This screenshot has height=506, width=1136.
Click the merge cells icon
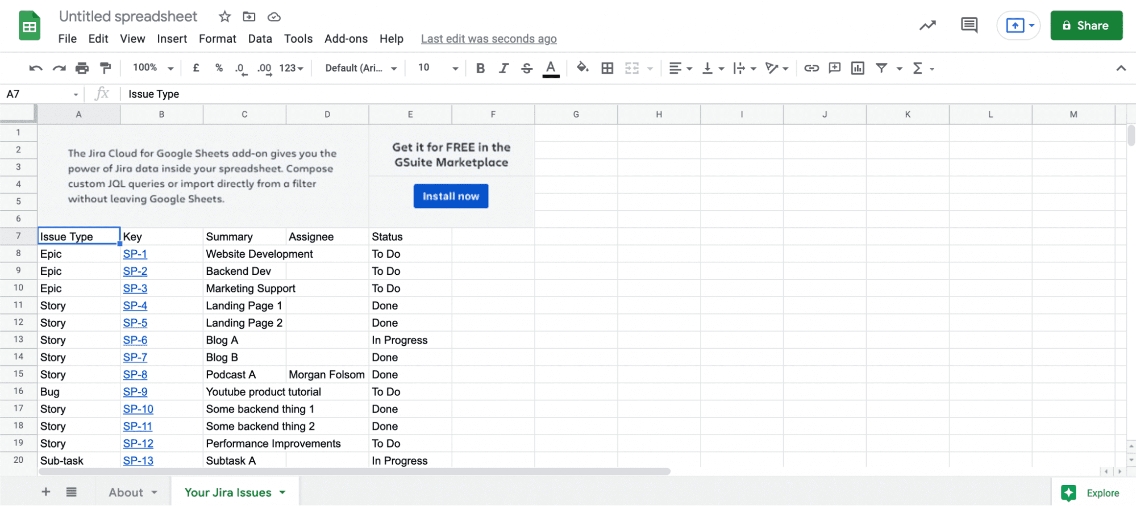pyautogui.click(x=632, y=68)
